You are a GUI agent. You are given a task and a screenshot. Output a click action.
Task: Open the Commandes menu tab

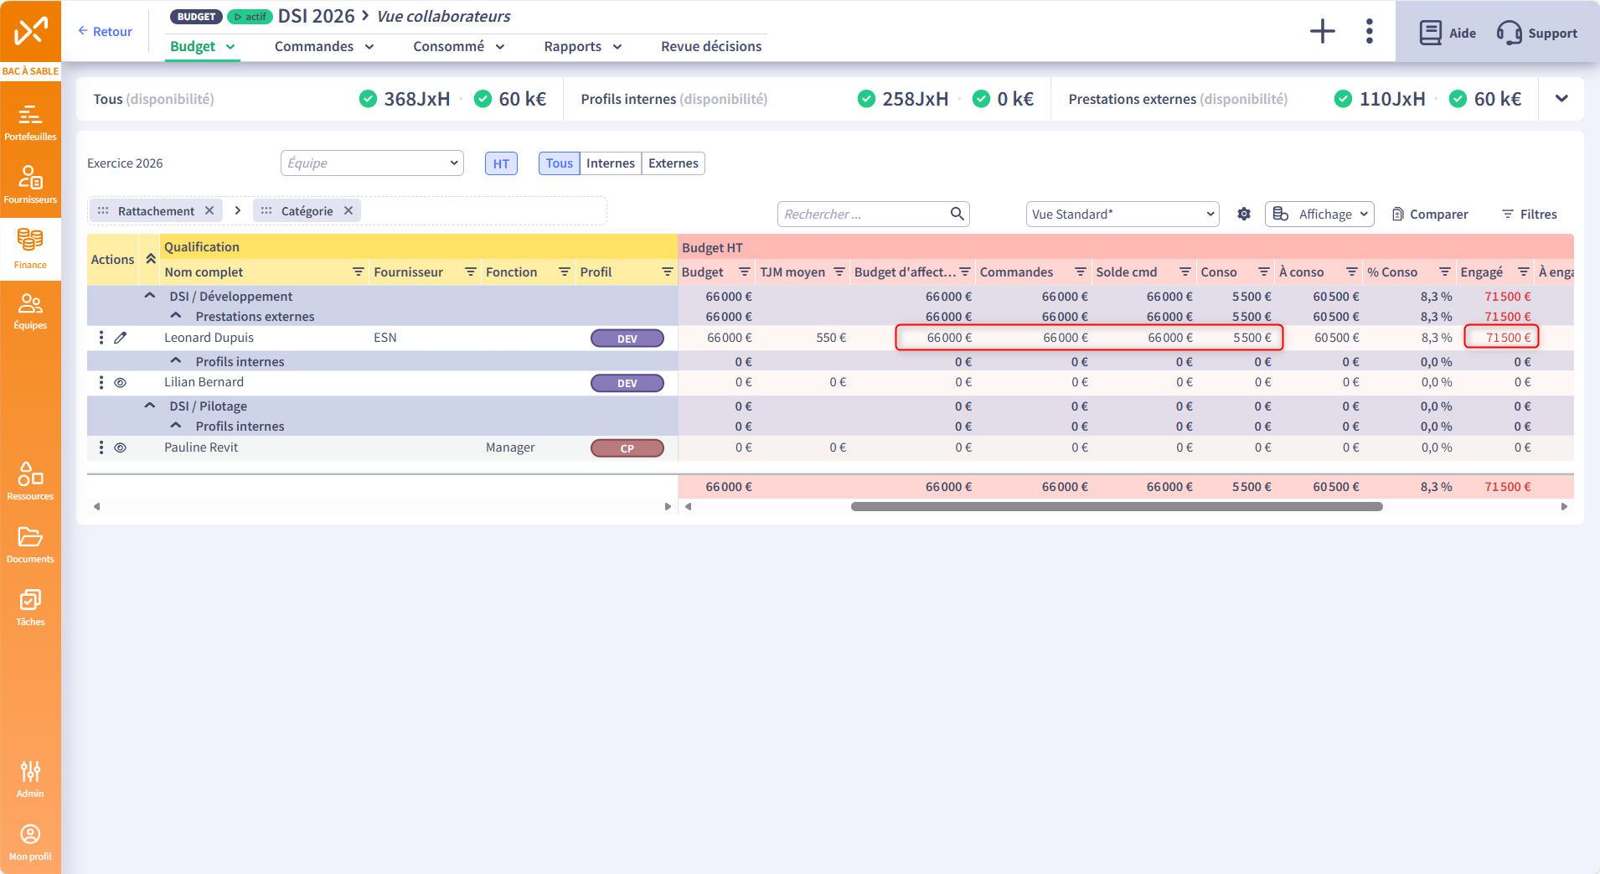323,47
